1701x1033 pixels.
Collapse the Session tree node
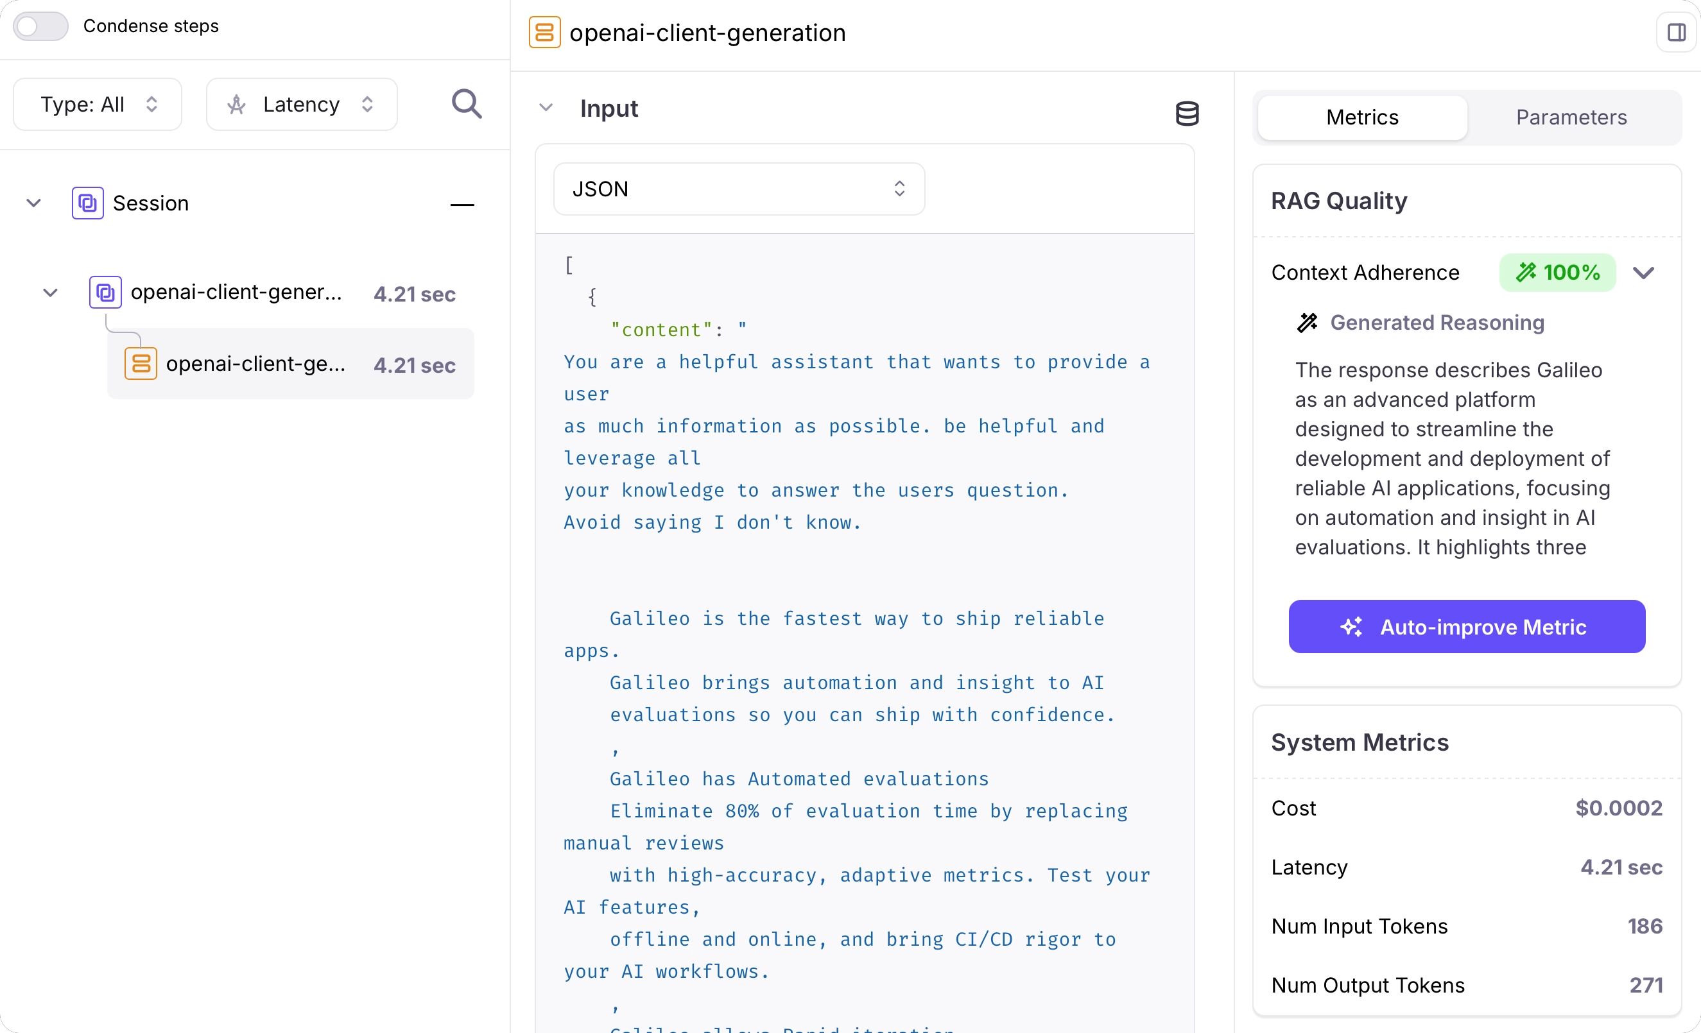point(34,203)
